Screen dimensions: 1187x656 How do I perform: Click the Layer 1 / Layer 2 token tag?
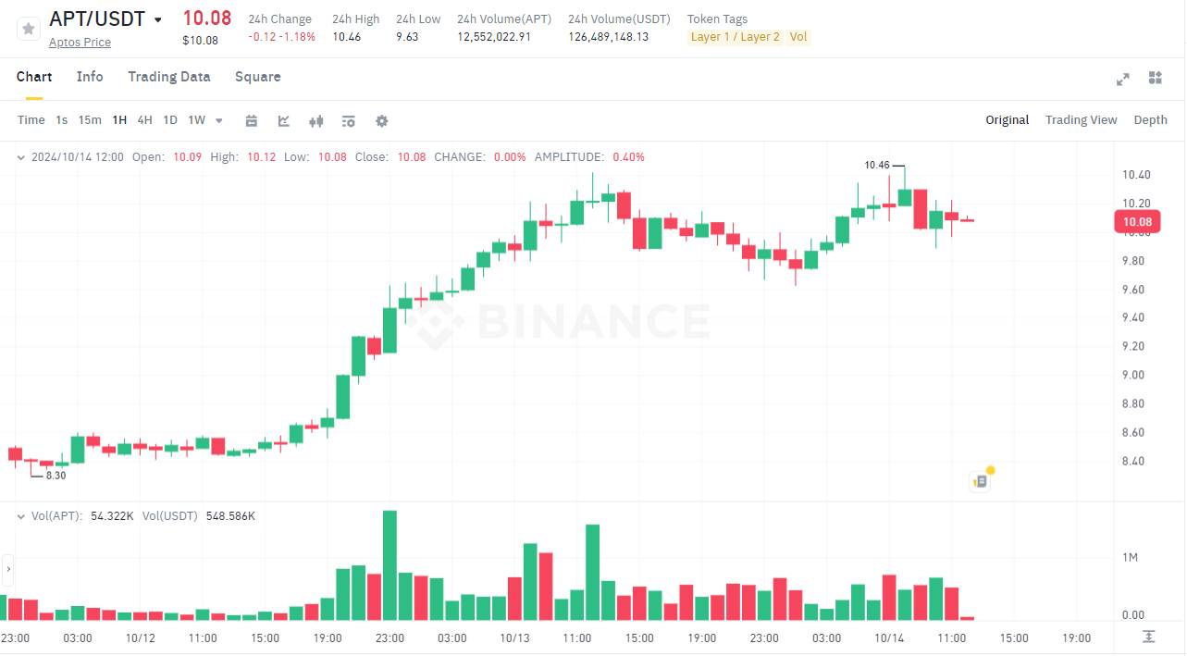tap(736, 37)
